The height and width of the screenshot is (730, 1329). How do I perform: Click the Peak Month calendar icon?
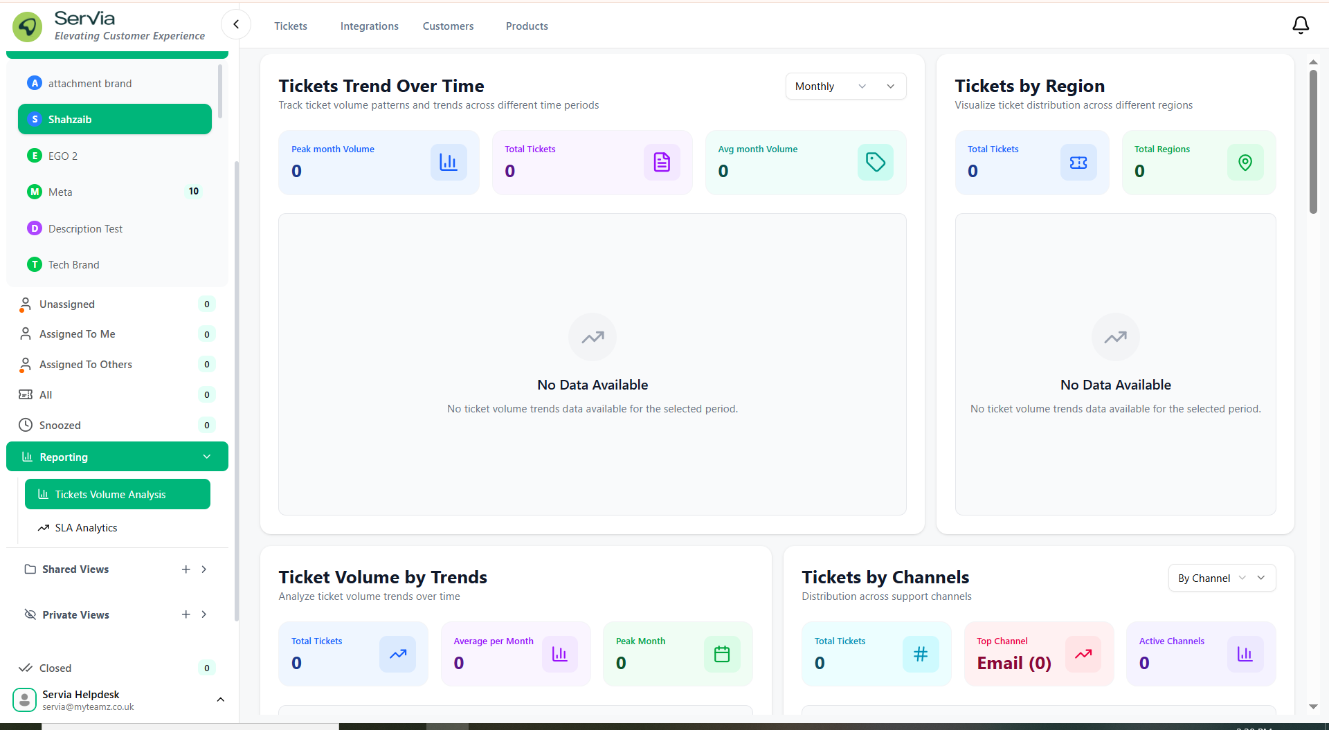[x=722, y=654]
